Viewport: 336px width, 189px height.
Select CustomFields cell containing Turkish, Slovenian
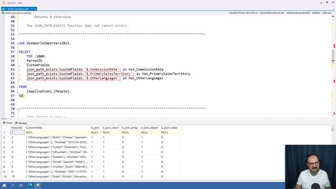pyautogui.click(x=57, y=147)
